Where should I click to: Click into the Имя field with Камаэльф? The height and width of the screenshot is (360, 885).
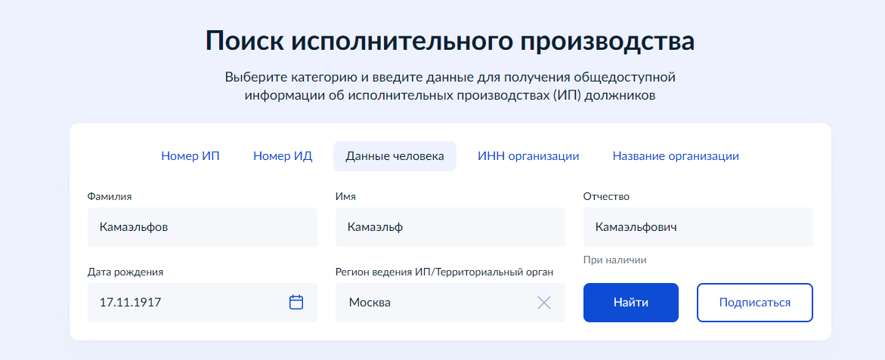click(450, 227)
